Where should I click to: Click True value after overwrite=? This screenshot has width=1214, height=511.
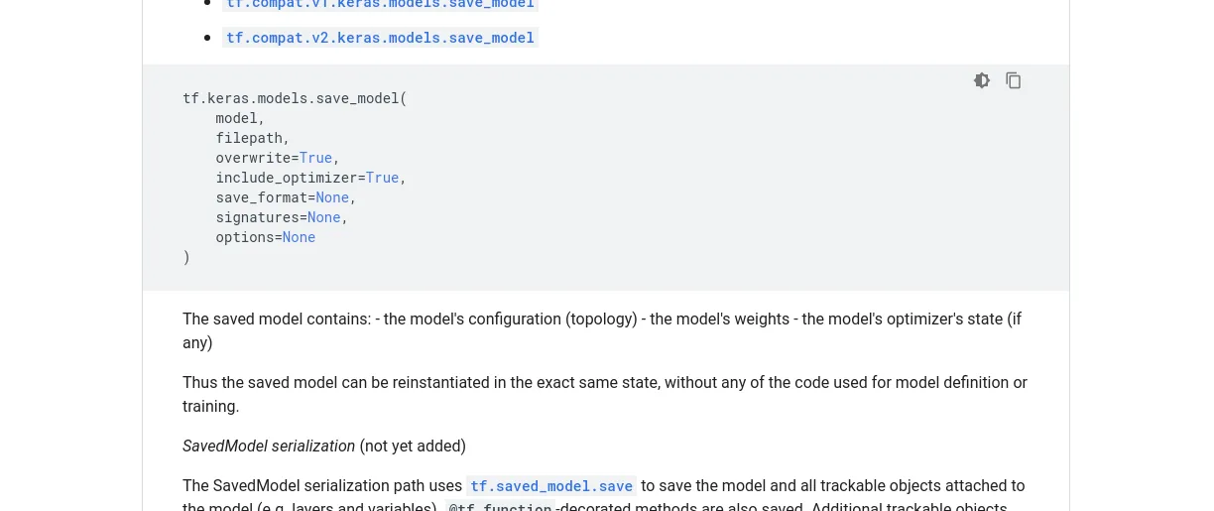315,158
